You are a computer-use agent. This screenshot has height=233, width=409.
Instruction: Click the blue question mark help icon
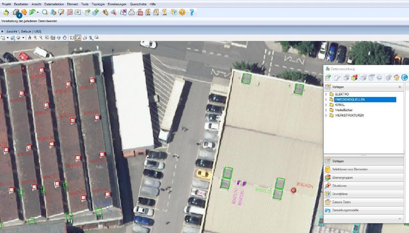point(191,12)
